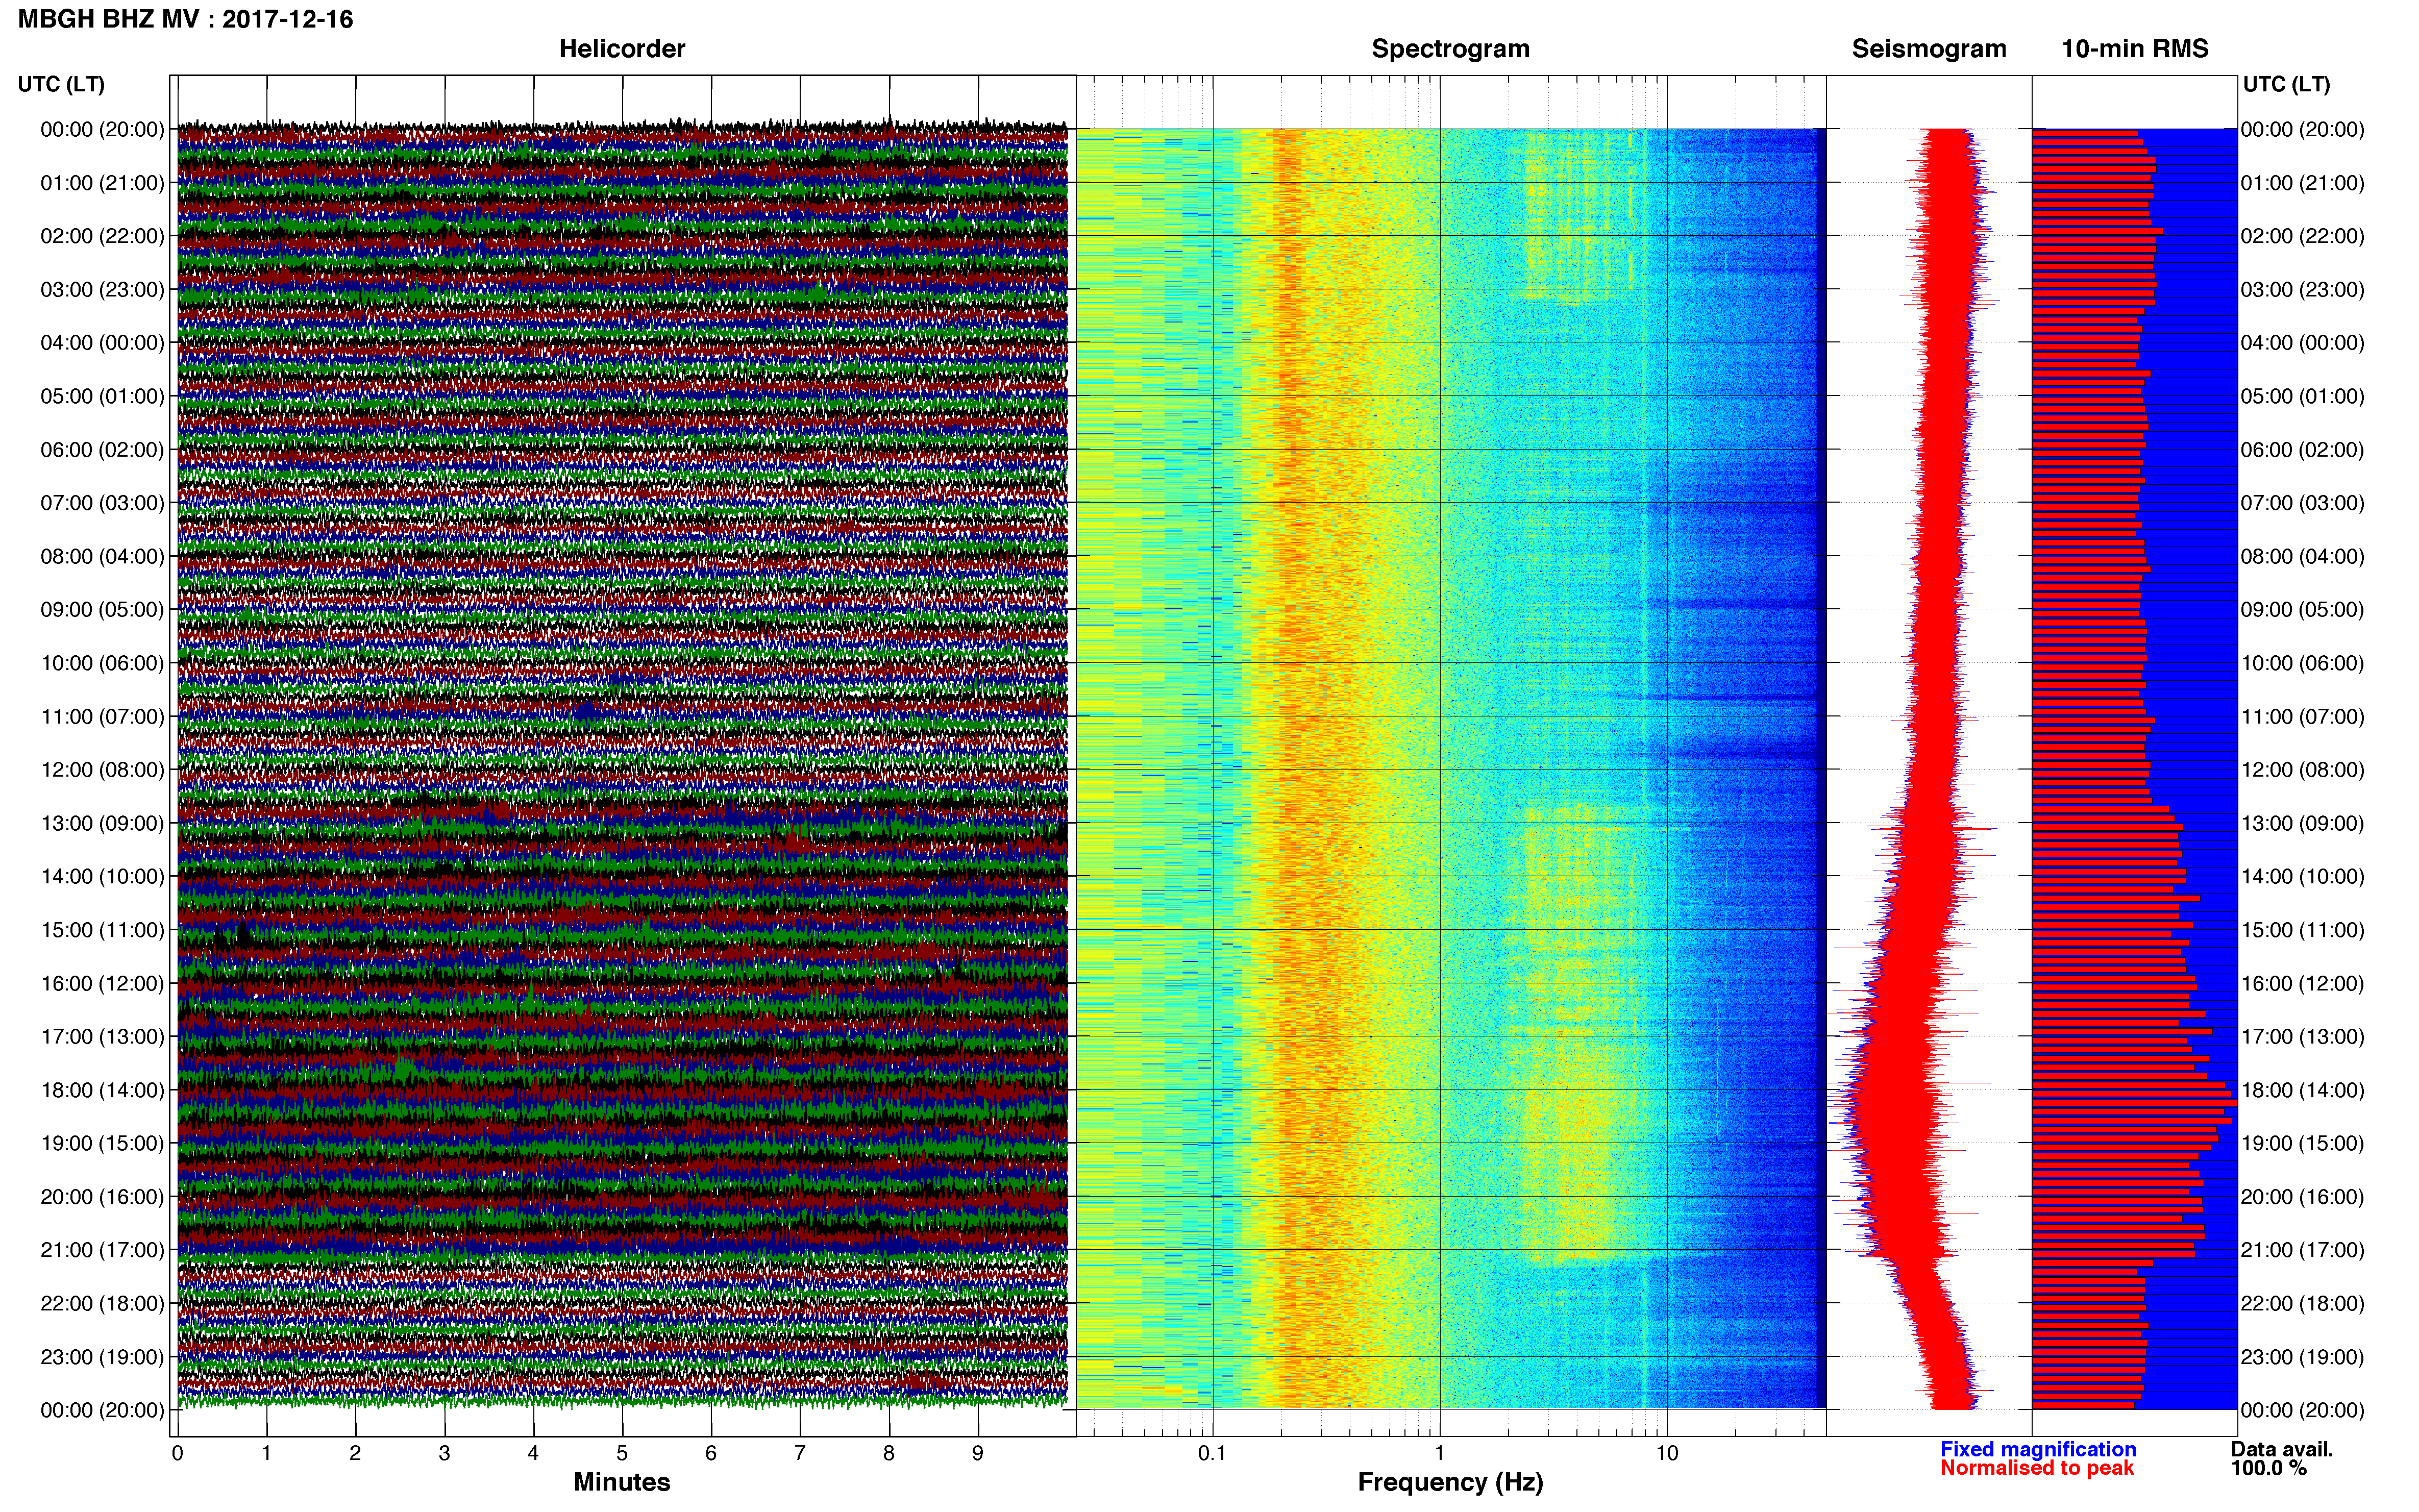Click the left 09:00 (05:00) time label

click(x=102, y=610)
